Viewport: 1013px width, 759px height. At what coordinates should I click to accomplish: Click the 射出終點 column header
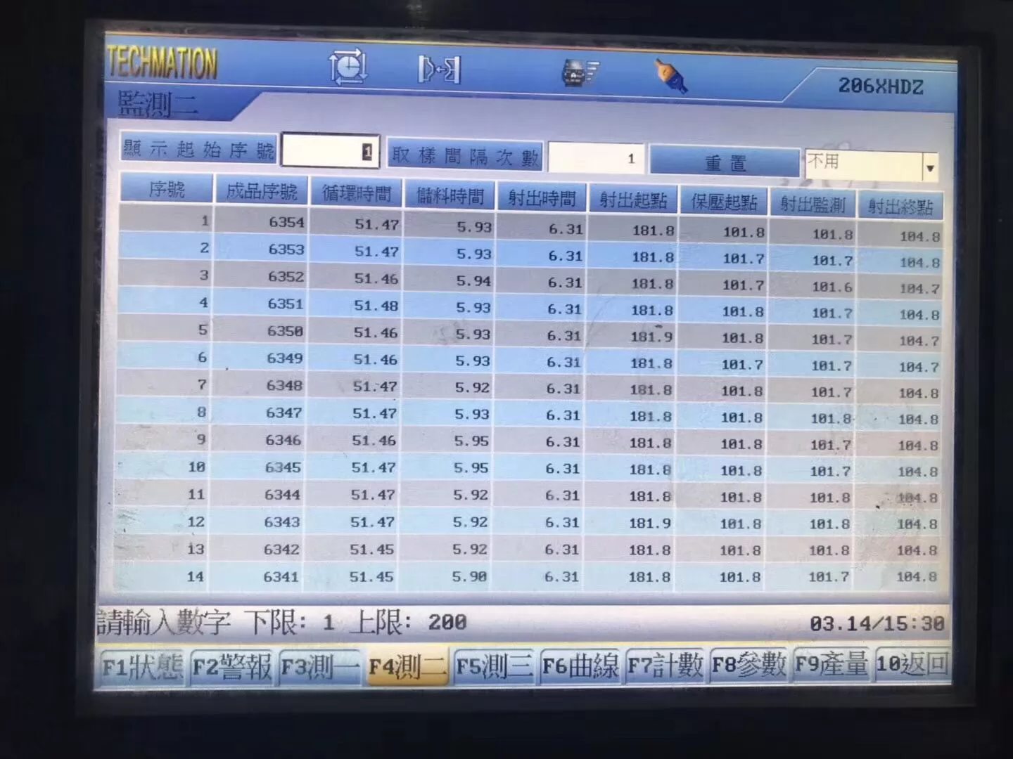click(x=900, y=207)
